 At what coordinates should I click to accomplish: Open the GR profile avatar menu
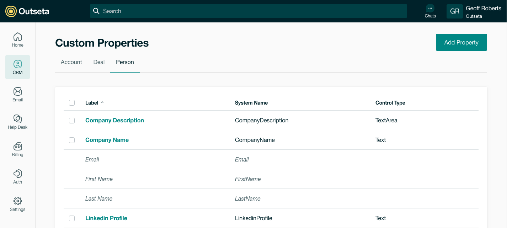454,11
